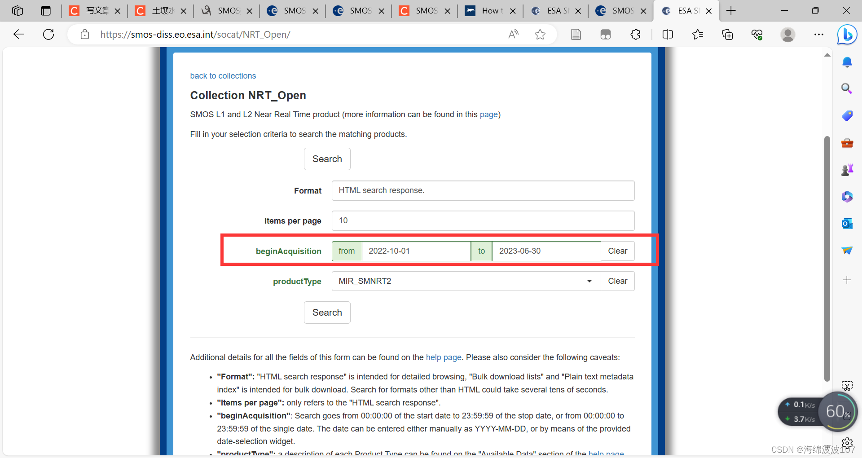Clear the productType selection
This screenshot has height=458, width=862.
pyautogui.click(x=617, y=281)
